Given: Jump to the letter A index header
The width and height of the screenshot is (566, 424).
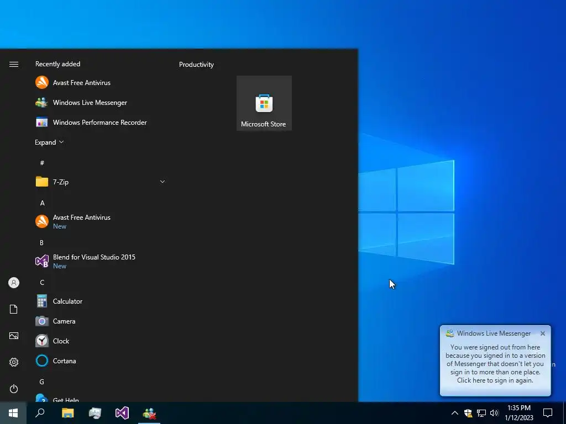Looking at the screenshot, I should point(42,203).
